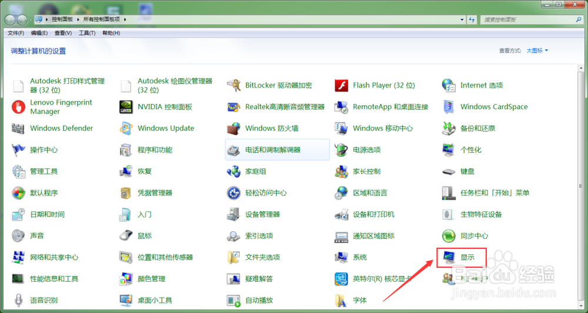This screenshot has height=313, width=588.
Task: Go to 控制面板 in the breadcrumb
Action: (x=62, y=19)
